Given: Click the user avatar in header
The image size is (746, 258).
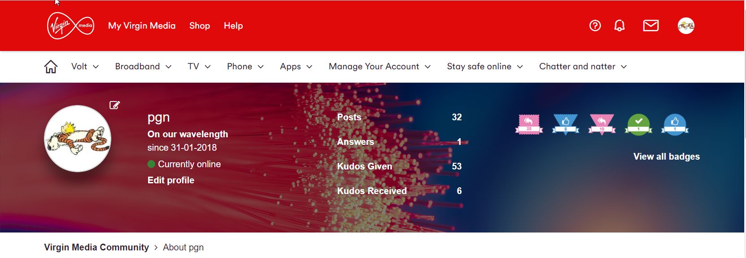Looking at the screenshot, I should 686,26.
